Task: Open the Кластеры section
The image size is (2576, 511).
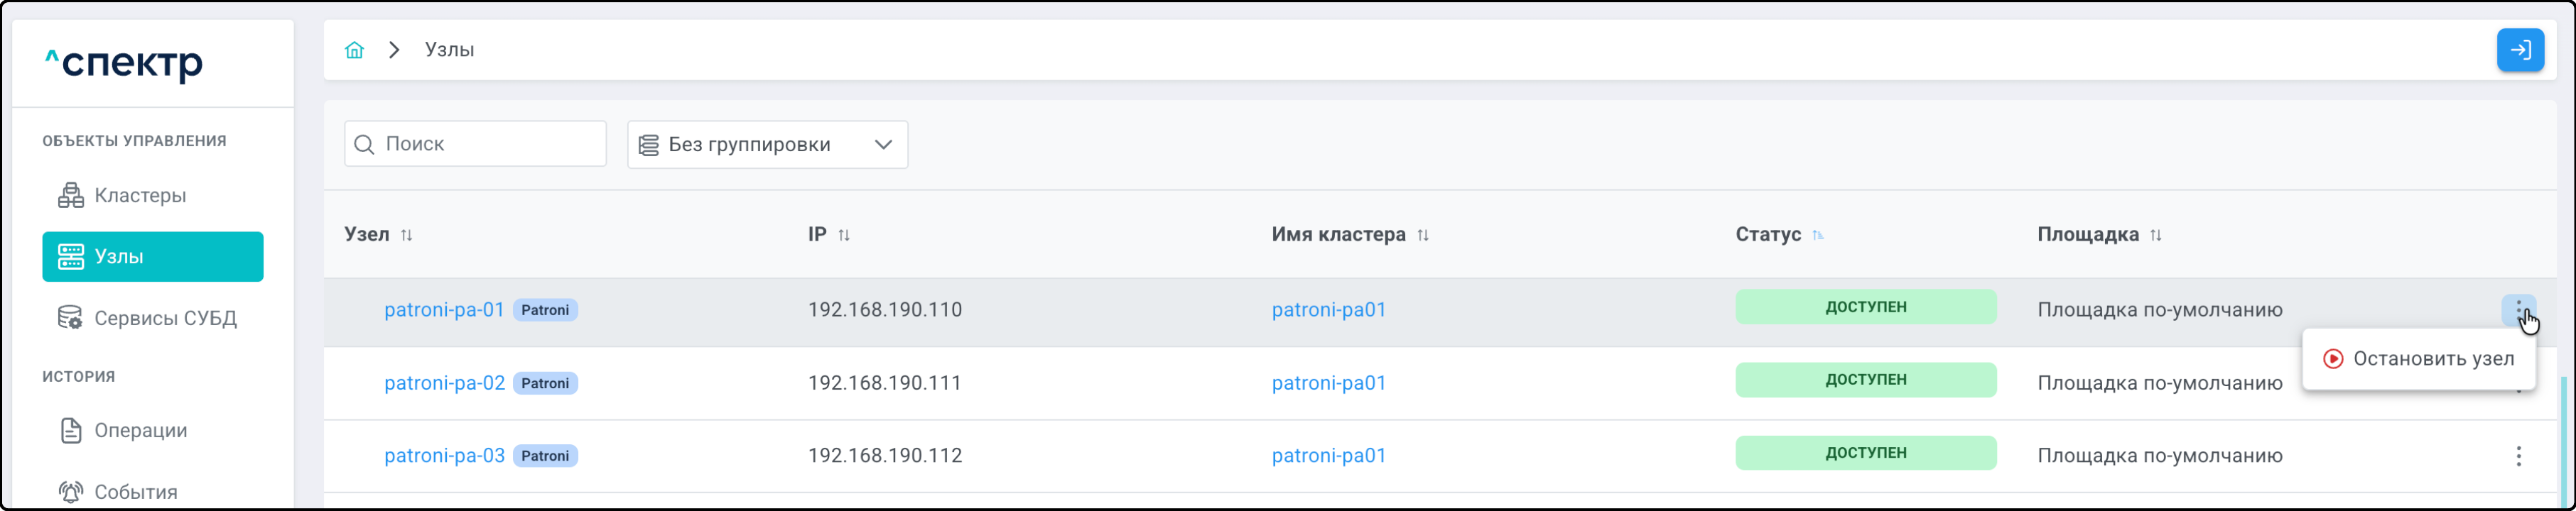Action: point(140,196)
